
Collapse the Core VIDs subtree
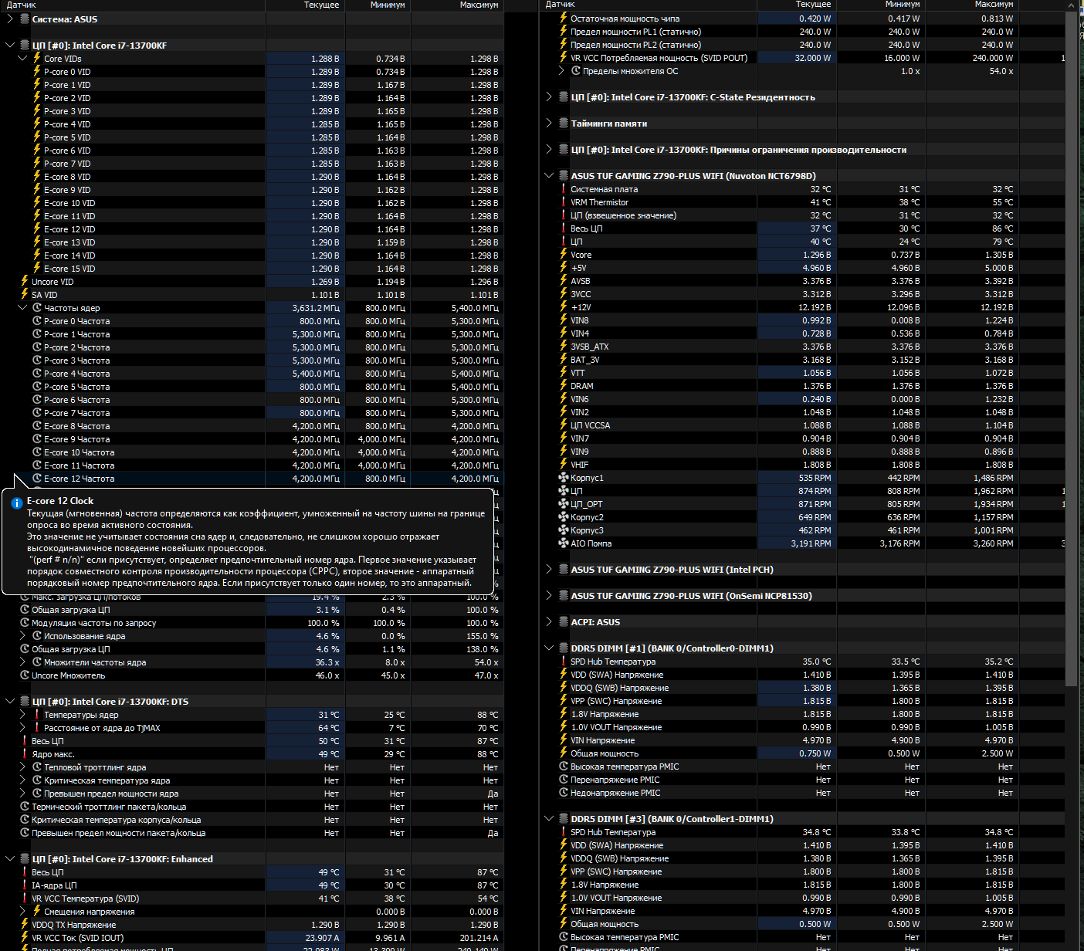[x=22, y=59]
